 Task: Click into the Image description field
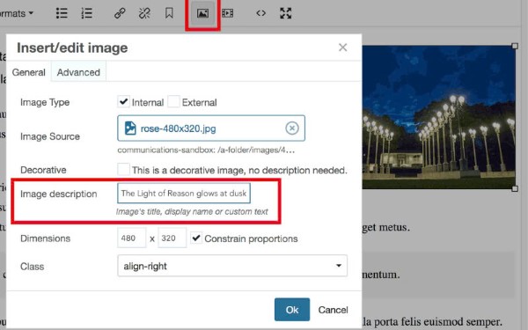coord(184,194)
